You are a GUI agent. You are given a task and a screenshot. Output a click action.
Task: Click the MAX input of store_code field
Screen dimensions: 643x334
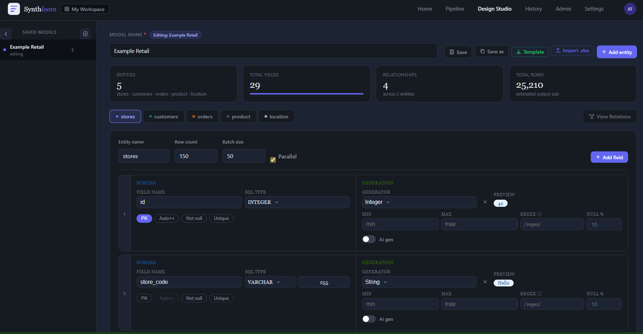[x=479, y=304]
